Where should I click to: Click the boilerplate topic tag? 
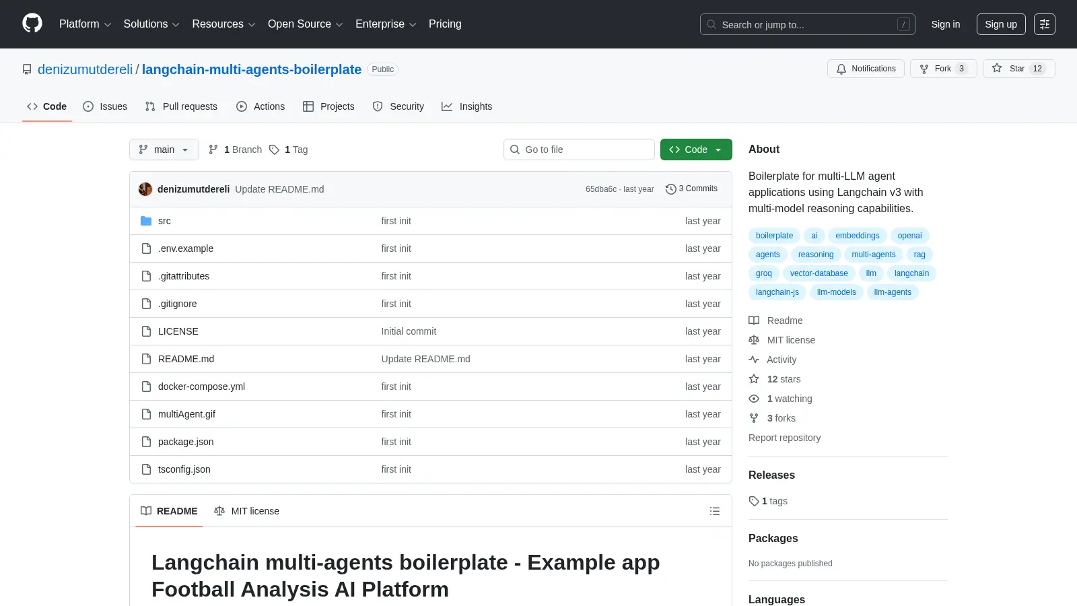774,236
